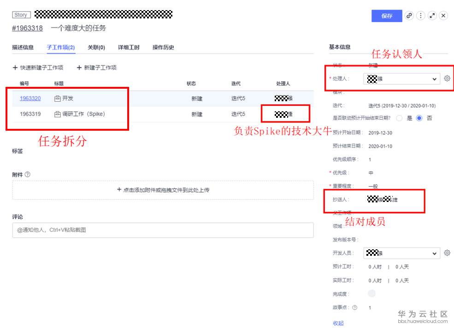The width and height of the screenshot is (454, 328).
Task: Click the 优先级 value 中
Action: point(371,173)
